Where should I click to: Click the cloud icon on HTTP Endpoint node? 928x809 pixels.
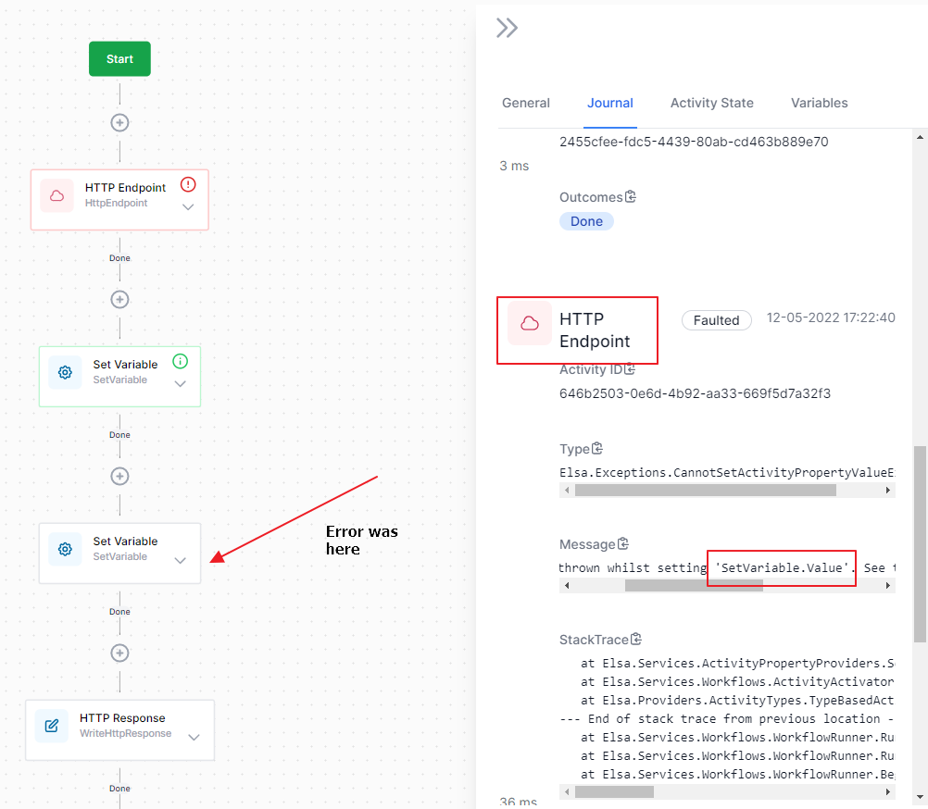[x=56, y=195]
